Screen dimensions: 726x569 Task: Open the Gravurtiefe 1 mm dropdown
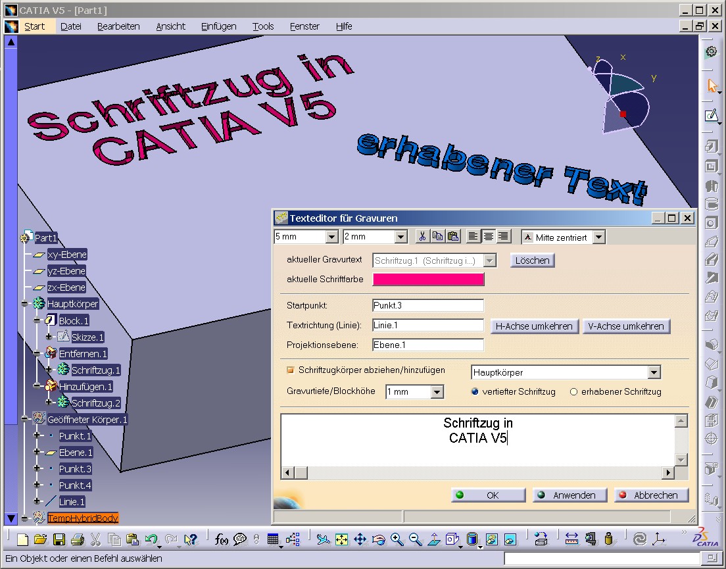[437, 392]
